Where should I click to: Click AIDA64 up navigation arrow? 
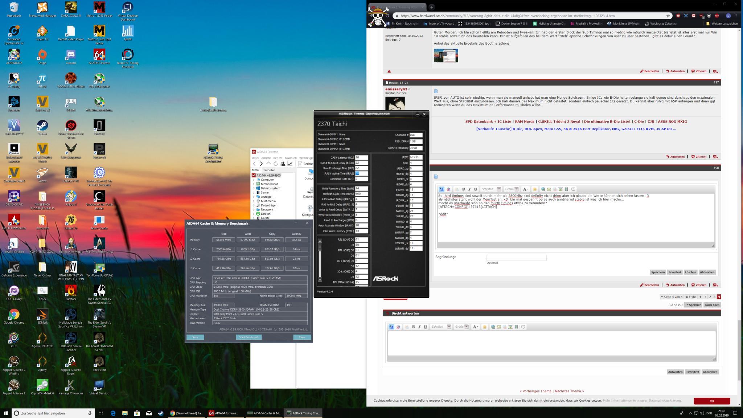point(268,164)
